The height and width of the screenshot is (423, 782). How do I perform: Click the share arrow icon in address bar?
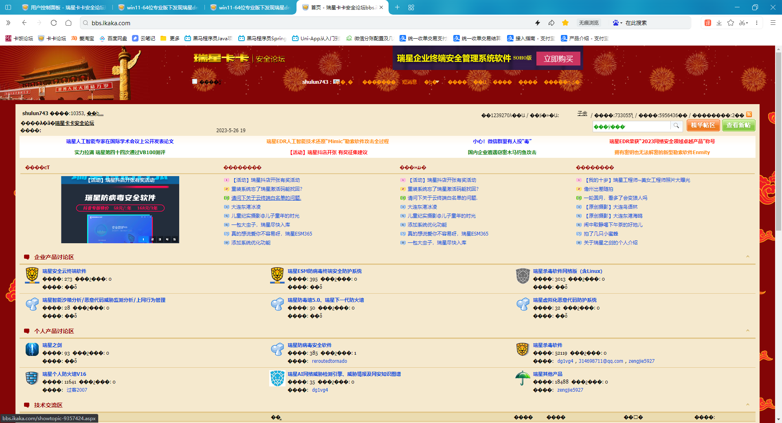point(551,23)
